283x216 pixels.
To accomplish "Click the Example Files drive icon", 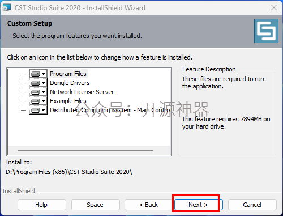I will pyautogui.click(x=36, y=101).
